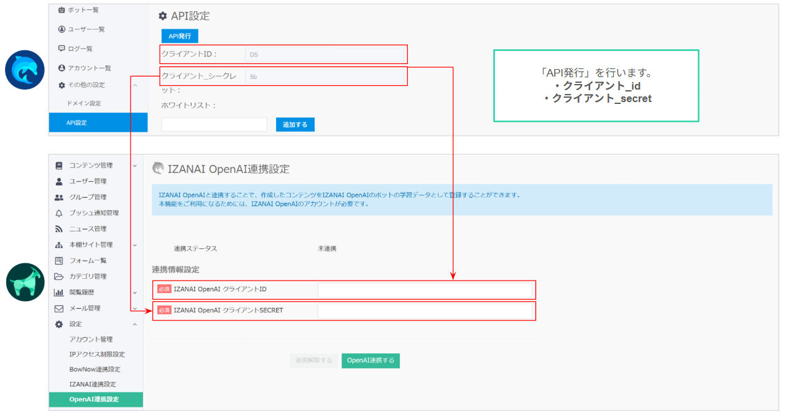The height and width of the screenshot is (415, 786).
Task: Open BowNow連携設定 from settings menu
Action: [95, 370]
